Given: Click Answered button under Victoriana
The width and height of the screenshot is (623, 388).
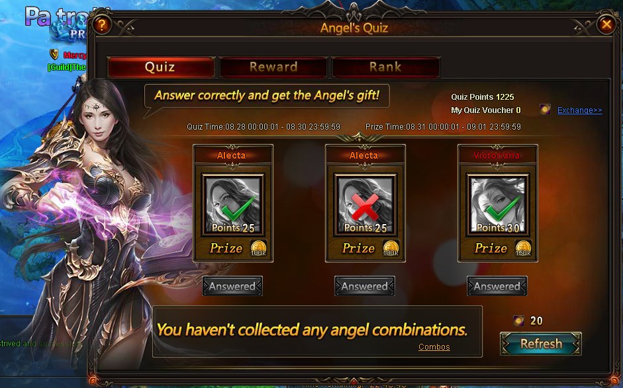Looking at the screenshot, I should coord(497,286).
